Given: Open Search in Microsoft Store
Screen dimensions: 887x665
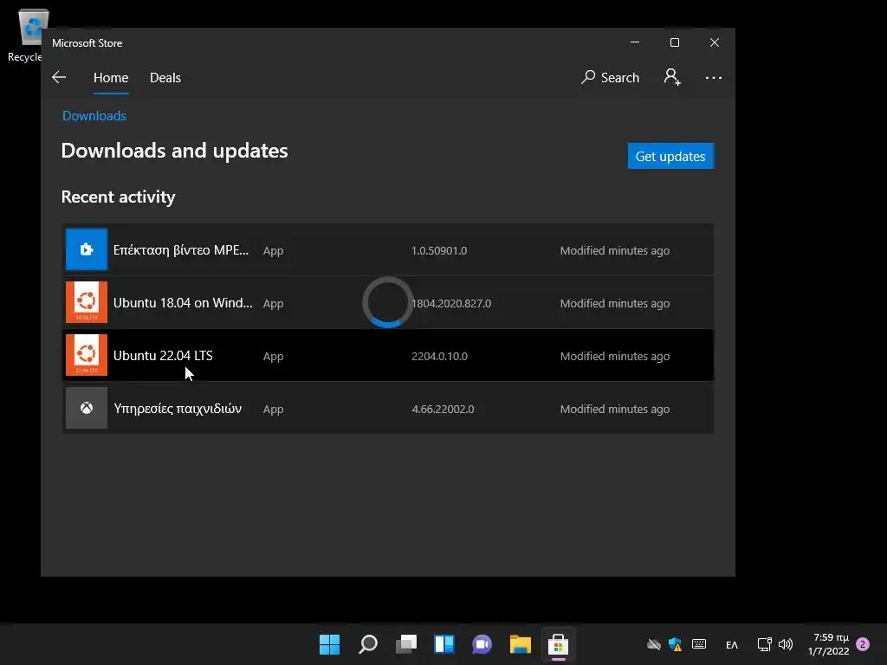Looking at the screenshot, I should point(611,77).
